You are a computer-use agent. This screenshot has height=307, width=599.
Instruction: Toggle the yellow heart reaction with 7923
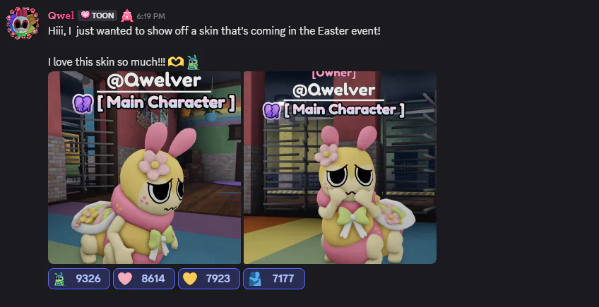(209, 279)
